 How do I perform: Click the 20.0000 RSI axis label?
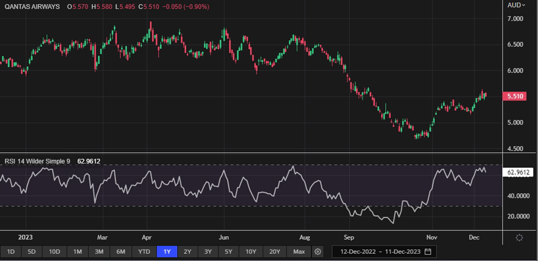click(518, 216)
